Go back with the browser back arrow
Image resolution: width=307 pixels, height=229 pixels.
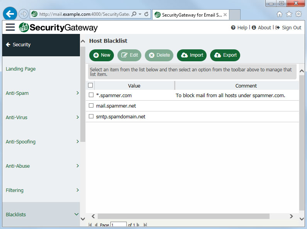(10, 13)
